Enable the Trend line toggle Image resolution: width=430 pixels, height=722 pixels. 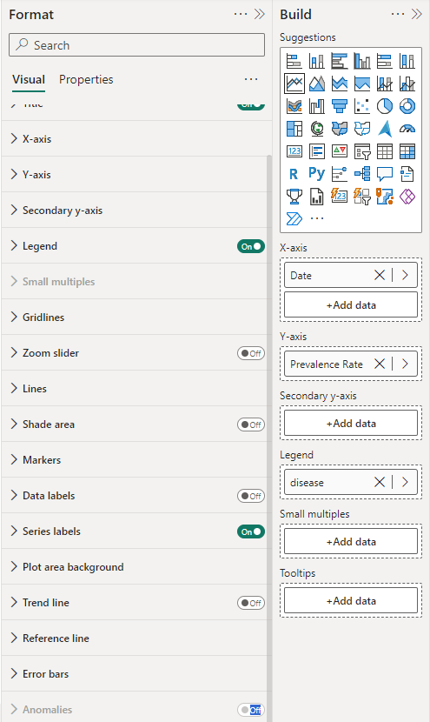click(x=251, y=603)
